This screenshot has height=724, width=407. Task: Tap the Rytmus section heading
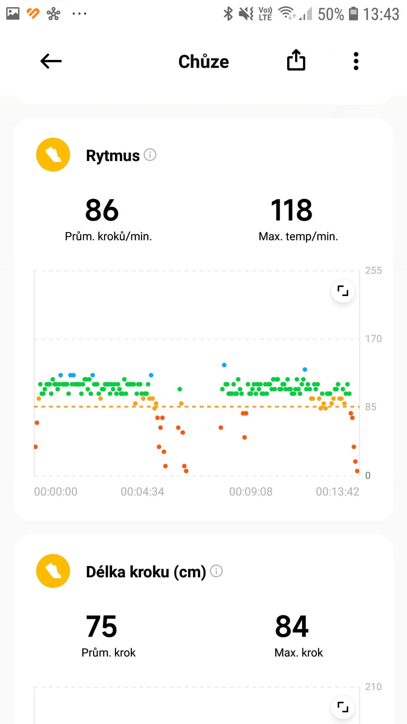(x=113, y=155)
